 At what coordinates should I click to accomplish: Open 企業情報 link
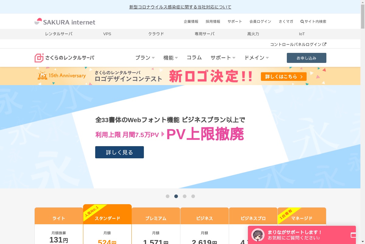tap(191, 22)
